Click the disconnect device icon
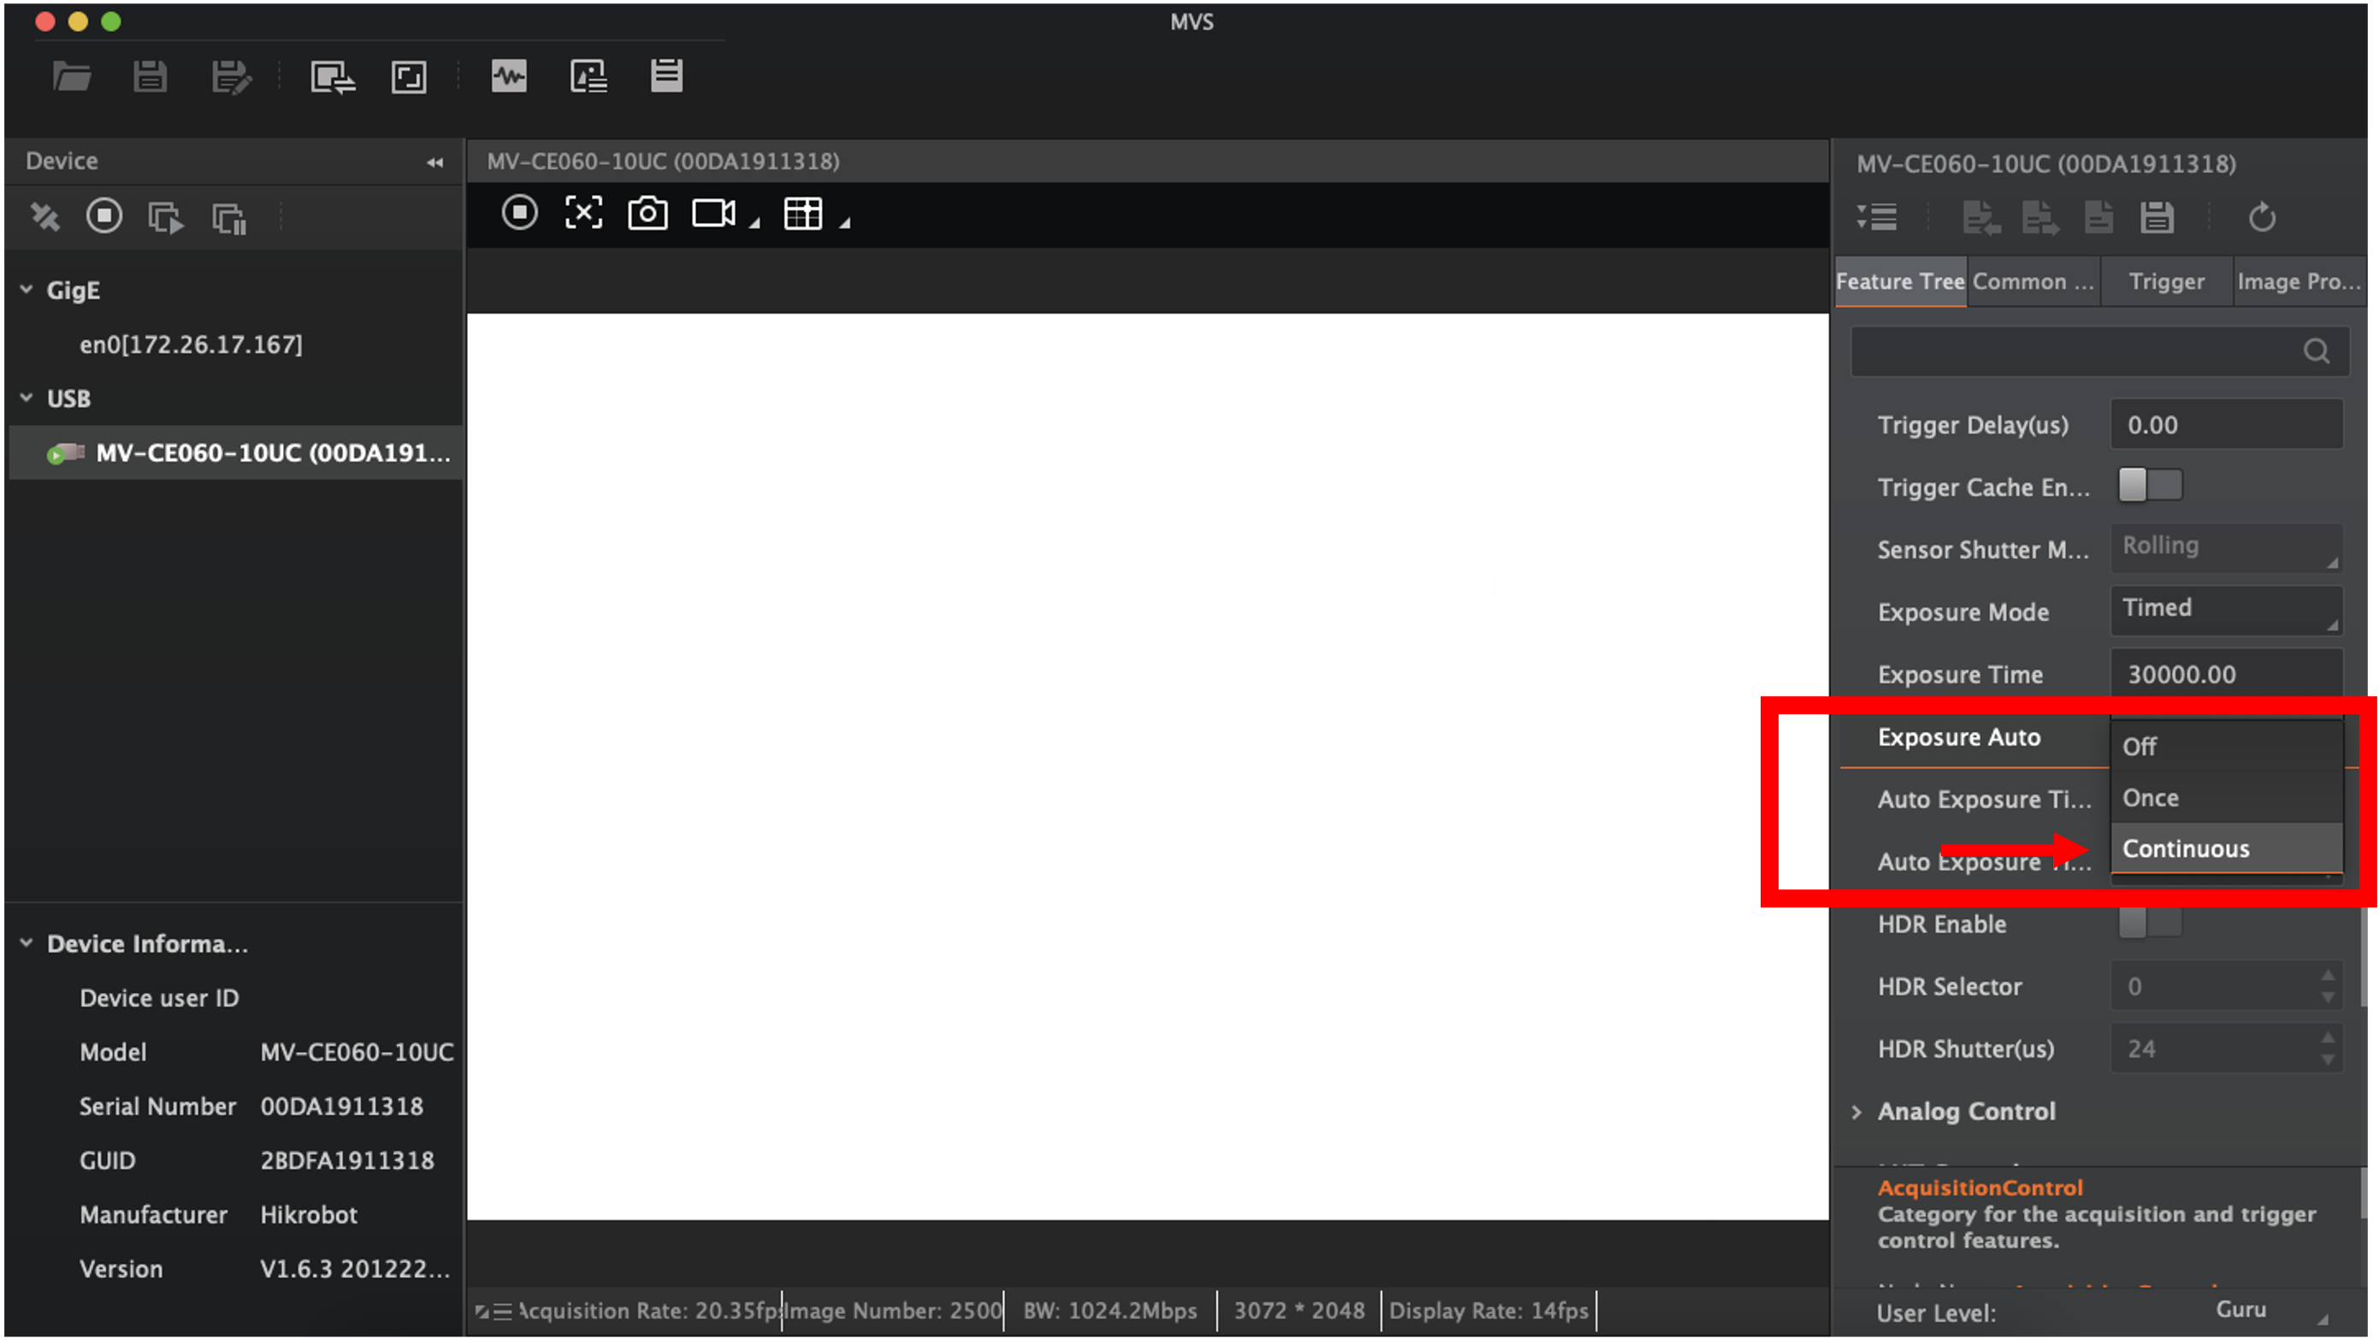The width and height of the screenshot is (2379, 1340). 44,217
